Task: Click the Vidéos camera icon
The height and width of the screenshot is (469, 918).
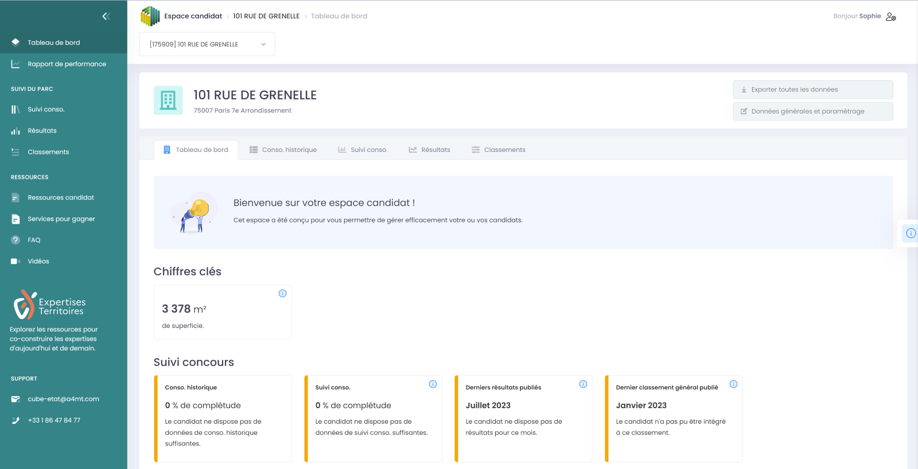Action: 15,261
